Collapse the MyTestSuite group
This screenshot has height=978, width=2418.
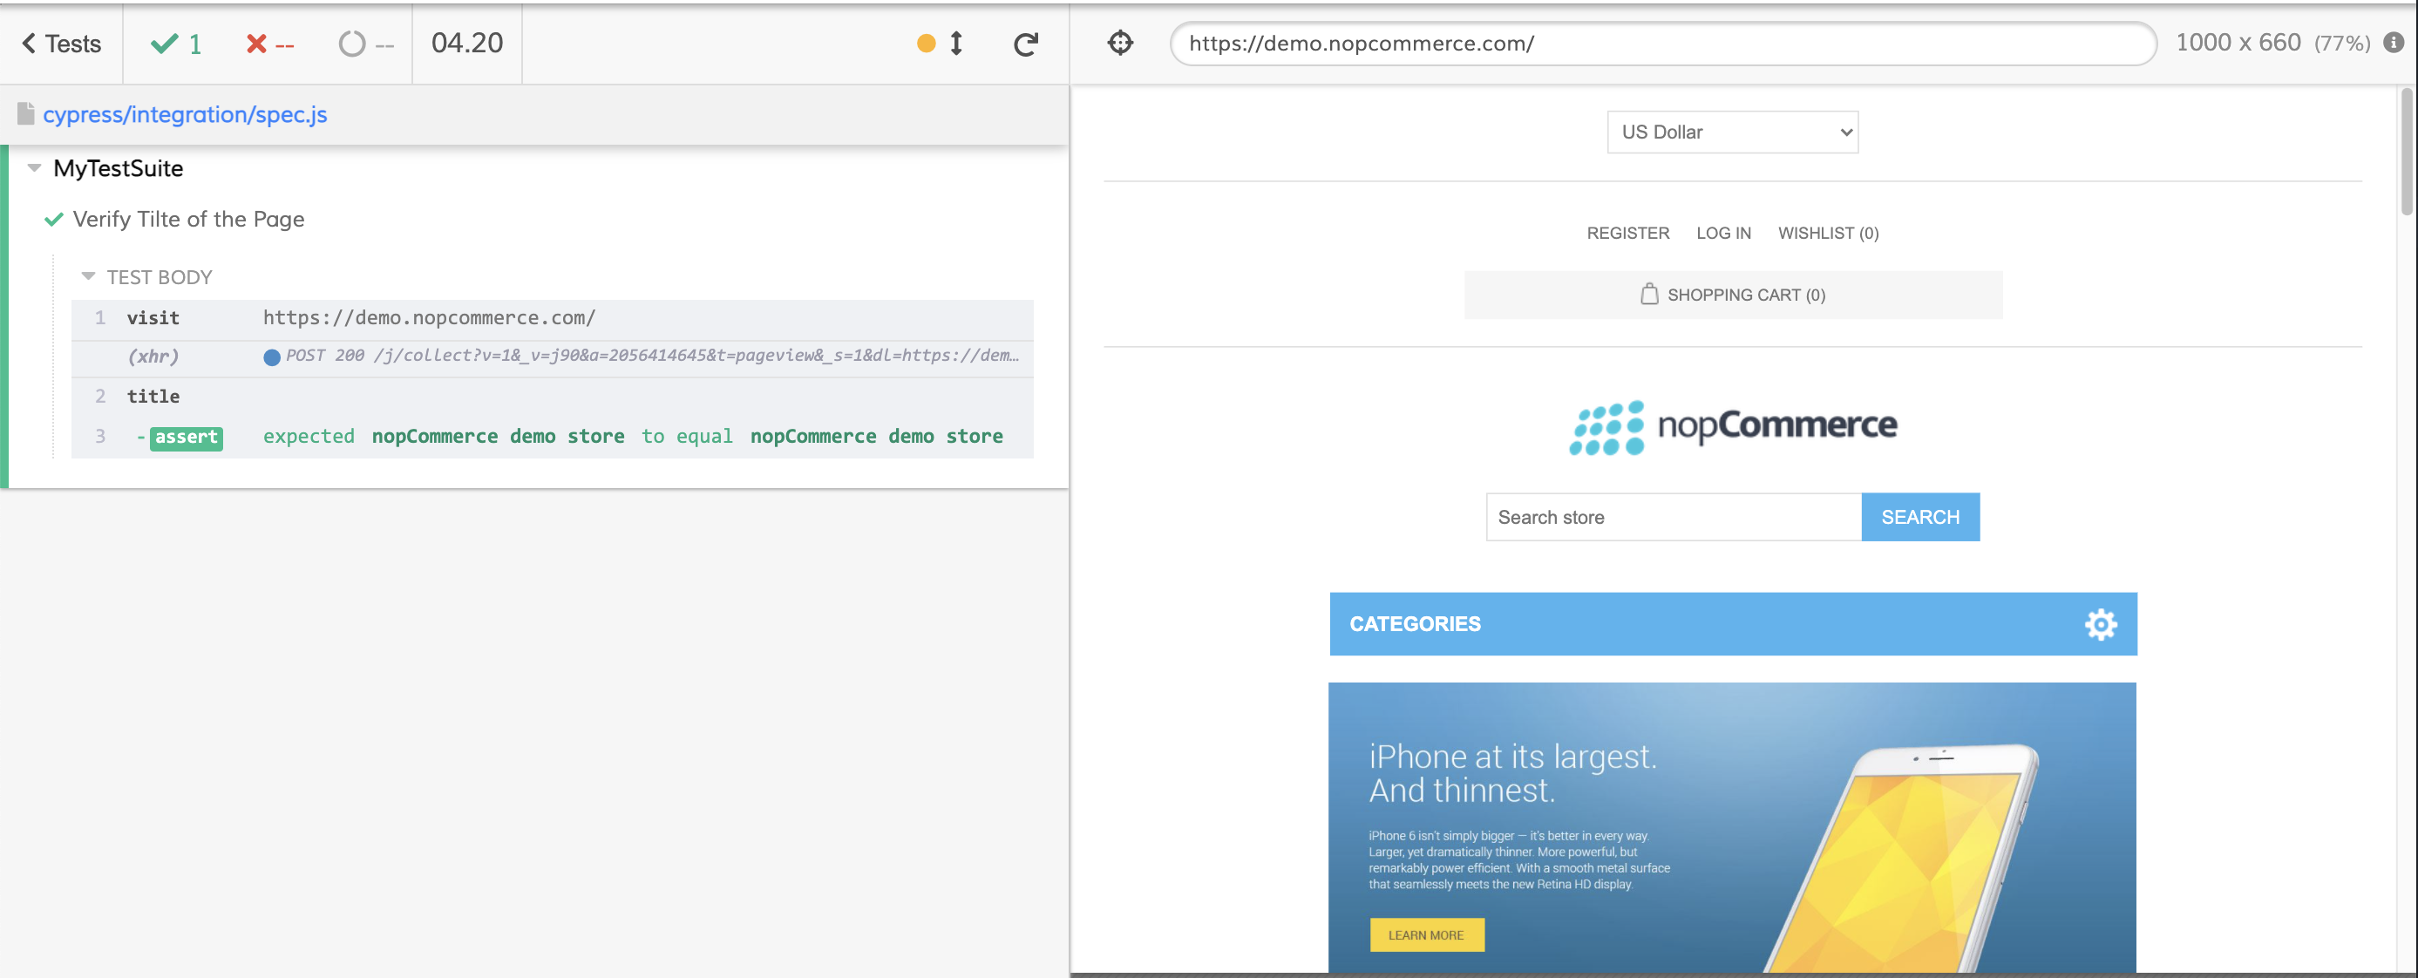[x=34, y=167]
